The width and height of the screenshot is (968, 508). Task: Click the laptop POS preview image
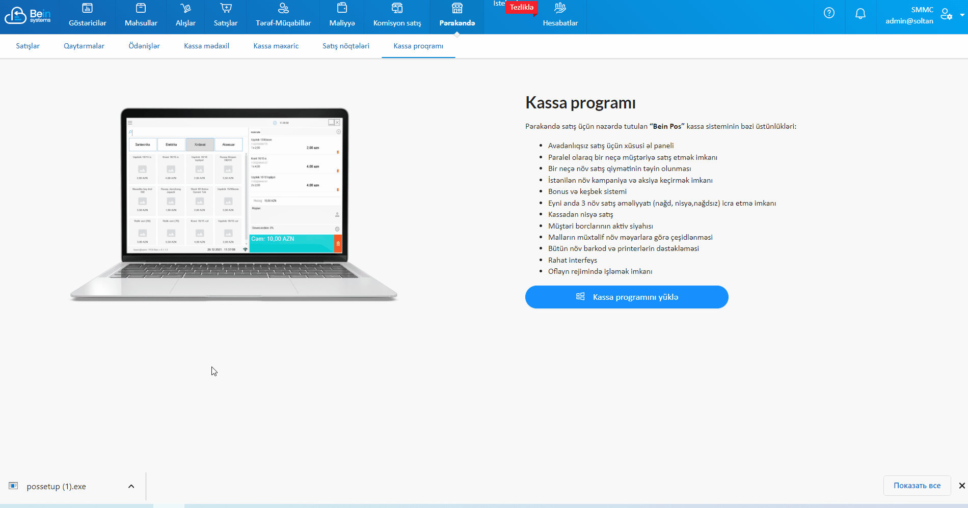tap(234, 204)
